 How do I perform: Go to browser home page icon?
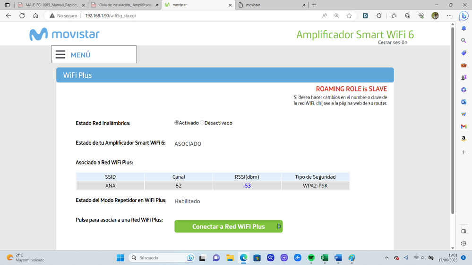click(x=35, y=16)
